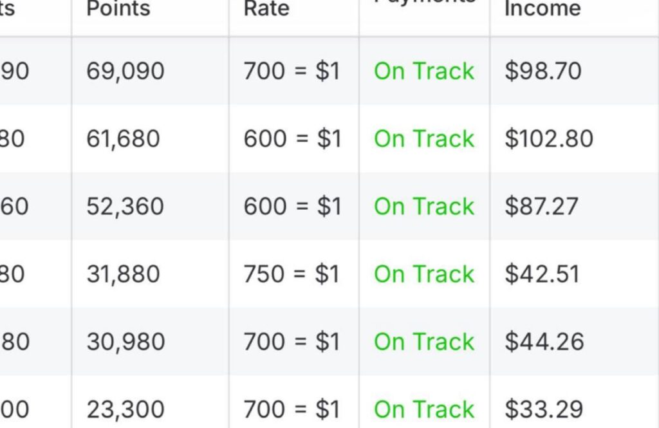Click the $87.27 income value
Image resolution: width=659 pixels, height=428 pixels.
[x=541, y=207]
